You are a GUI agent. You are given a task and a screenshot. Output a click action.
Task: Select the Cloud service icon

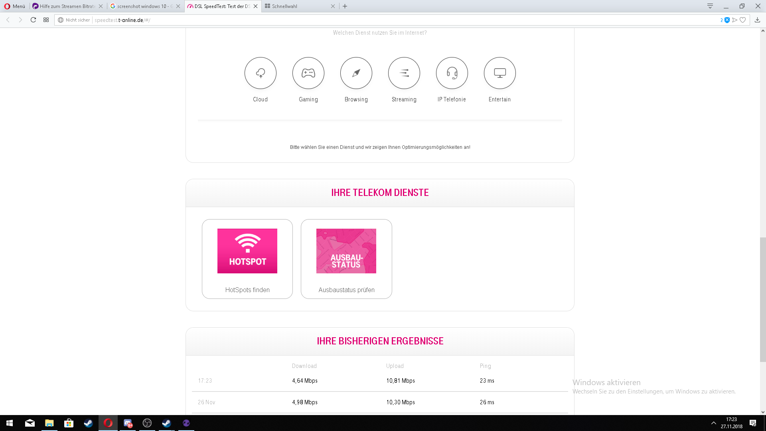pos(260,73)
